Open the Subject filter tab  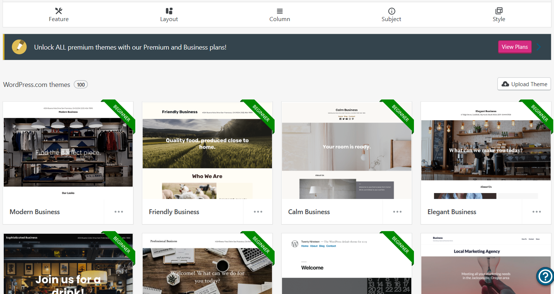point(391,15)
